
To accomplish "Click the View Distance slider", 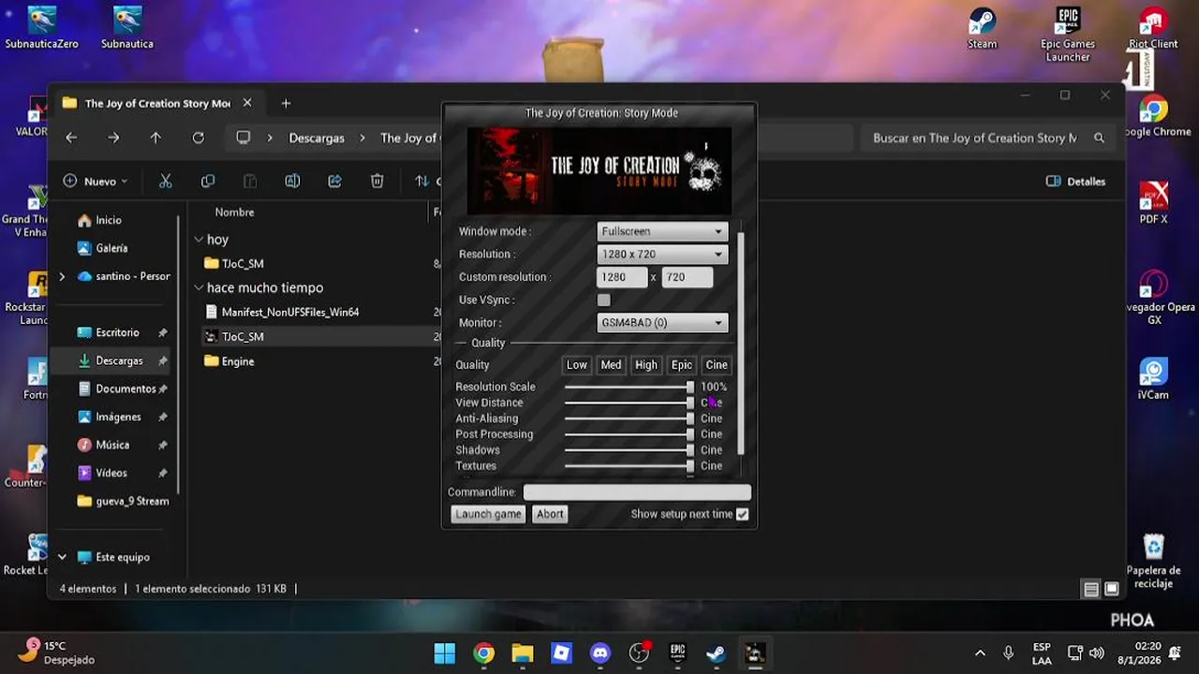I will [x=629, y=403].
